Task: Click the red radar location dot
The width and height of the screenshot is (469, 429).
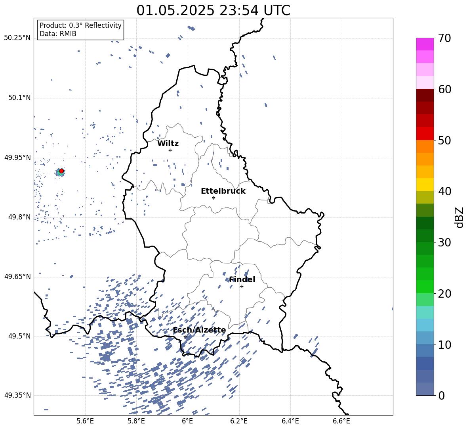Action: click(x=61, y=171)
